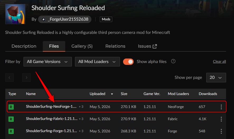Image resolution: width=234 pixels, height=139 pixels.
Task: Click the help icon next to Show alpha files
Action: coord(173,61)
